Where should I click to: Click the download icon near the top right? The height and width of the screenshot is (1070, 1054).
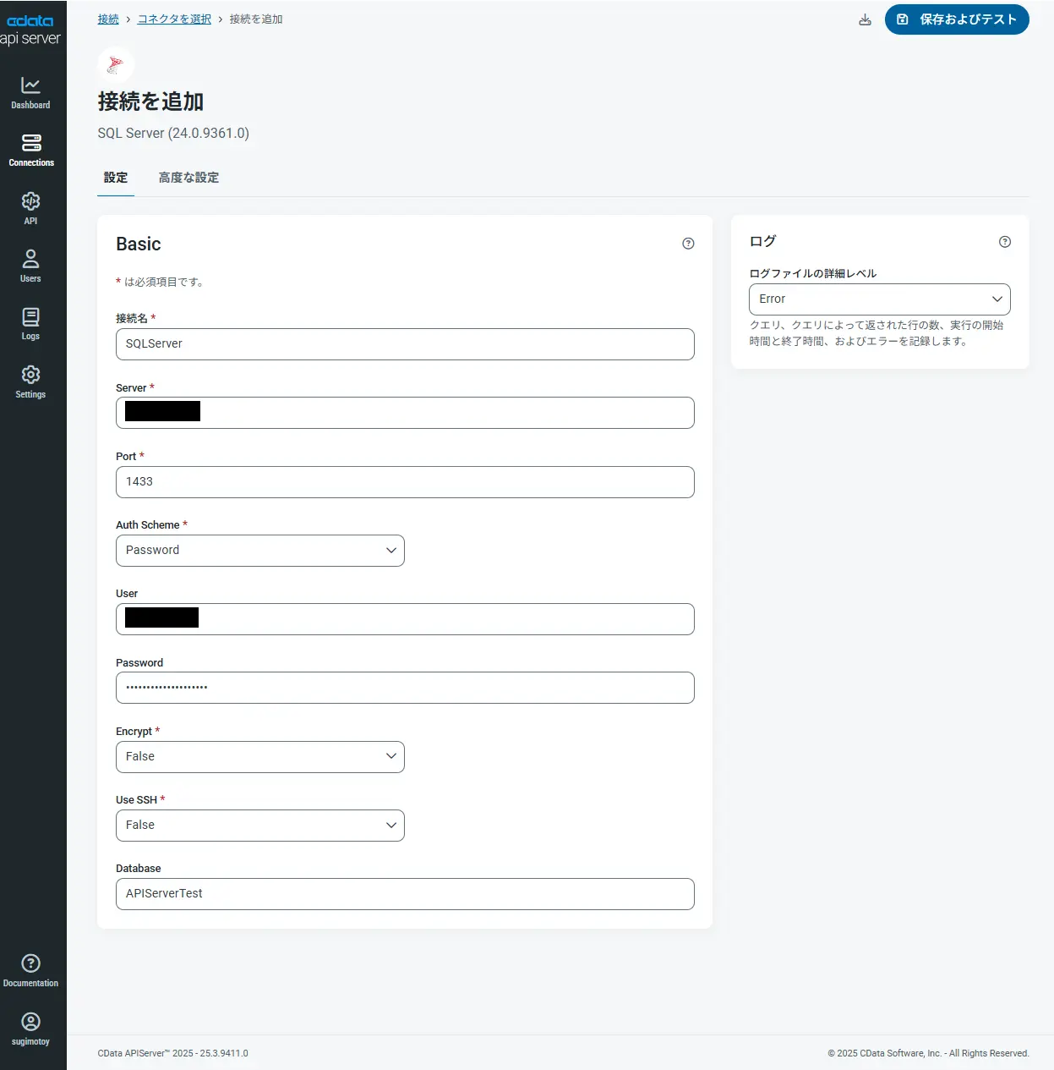coord(865,19)
